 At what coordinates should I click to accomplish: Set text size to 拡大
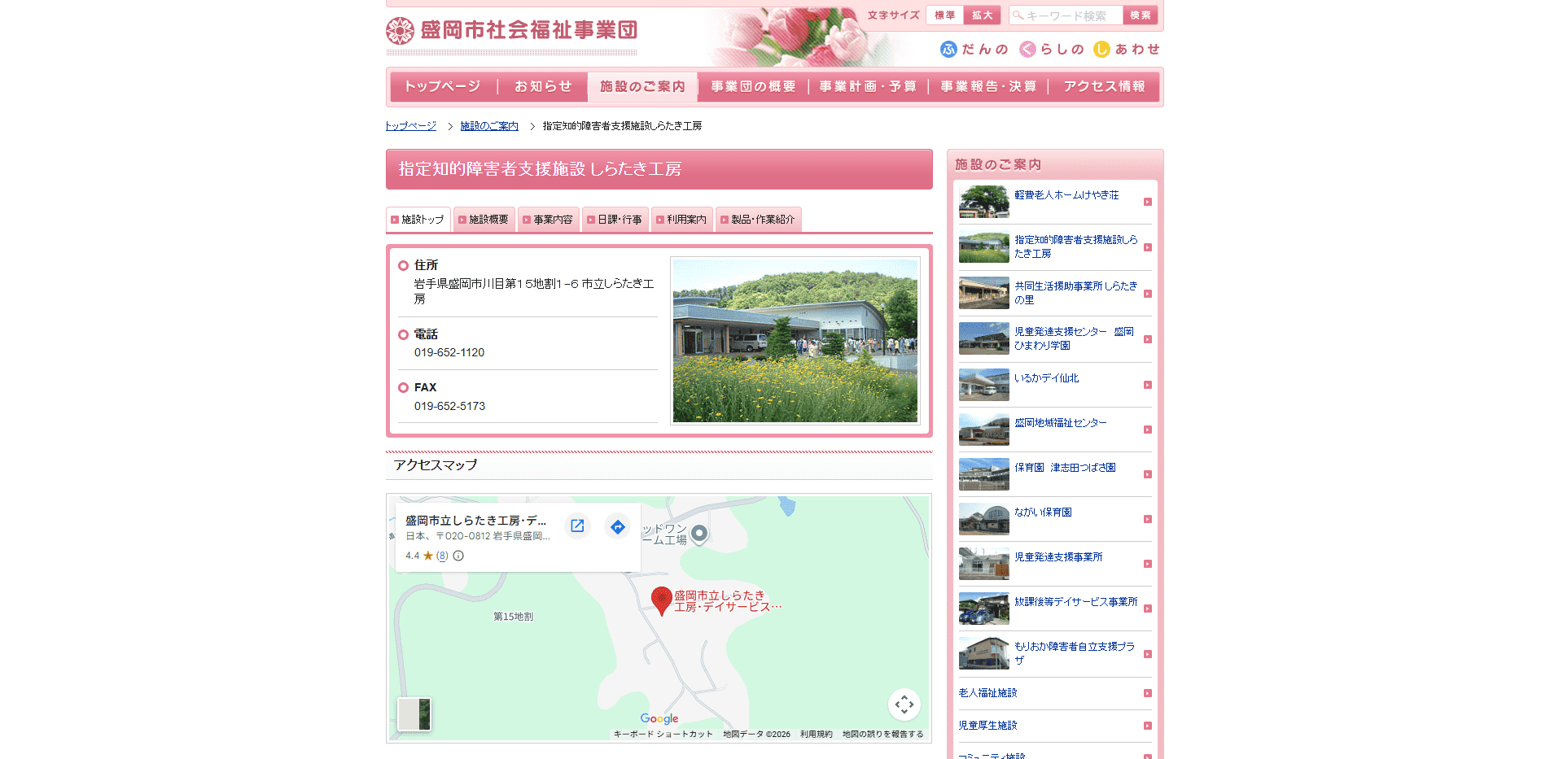[982, 15]
